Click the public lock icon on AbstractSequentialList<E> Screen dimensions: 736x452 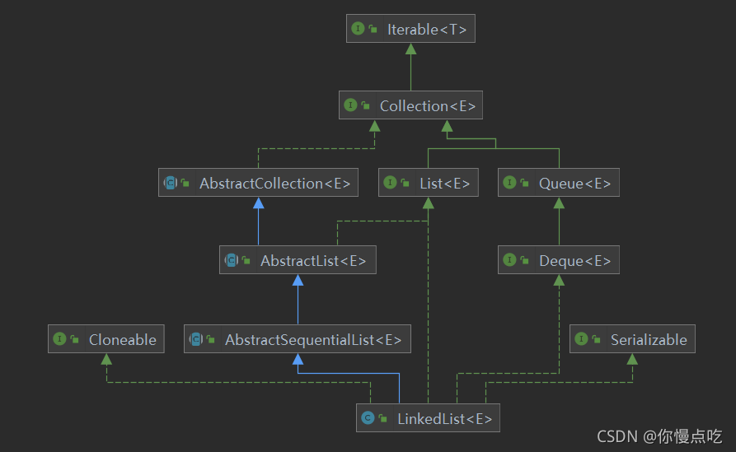(x=211, y=339)
